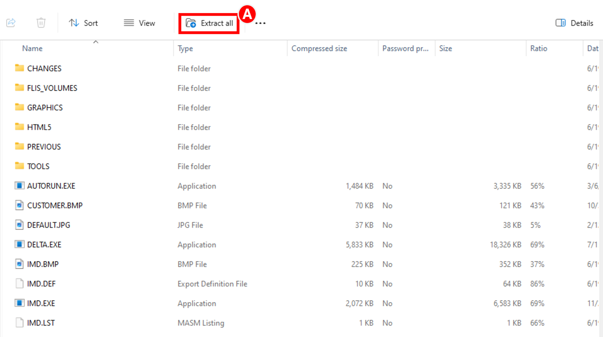
Task: Select the PREVIOUS folder name
Action: pyautogui.click(x=44, y=147)
